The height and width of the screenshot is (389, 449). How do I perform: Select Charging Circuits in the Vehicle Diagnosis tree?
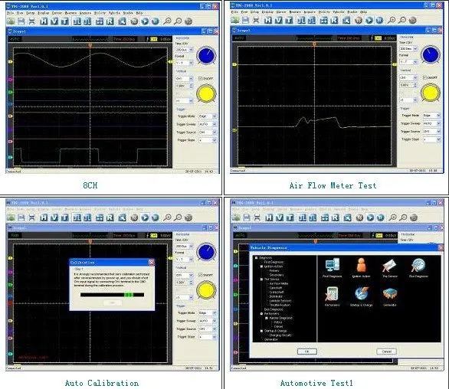point(280,335)
